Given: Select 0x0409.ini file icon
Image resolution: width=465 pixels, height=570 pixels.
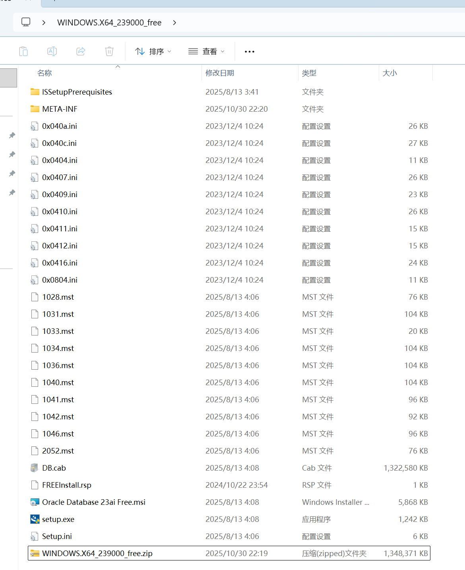Looking at the screenshot, I should click(x=35, y=195).
